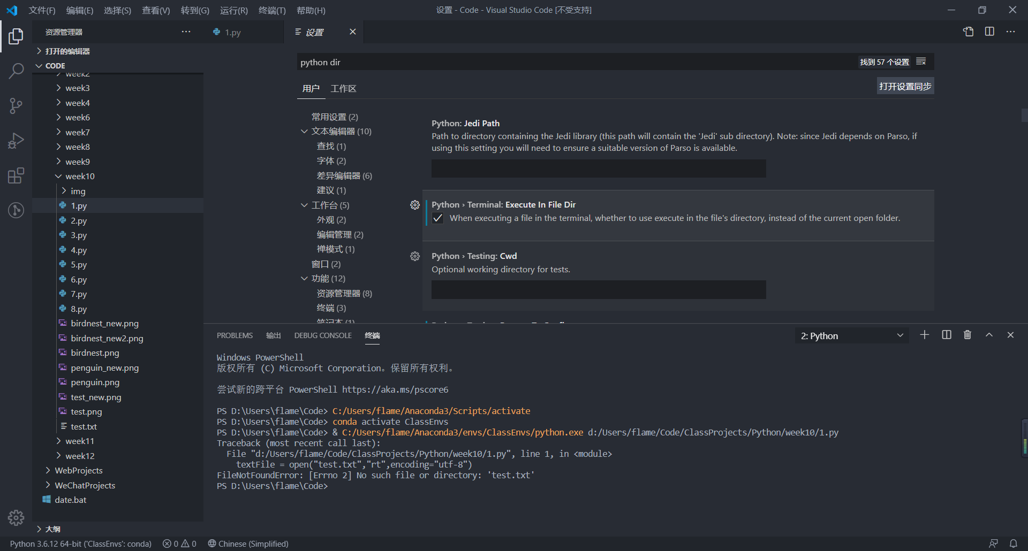Screen dimensions: 1028x551
Task: Click 打开设置同步 button
Action: (905, 86)
